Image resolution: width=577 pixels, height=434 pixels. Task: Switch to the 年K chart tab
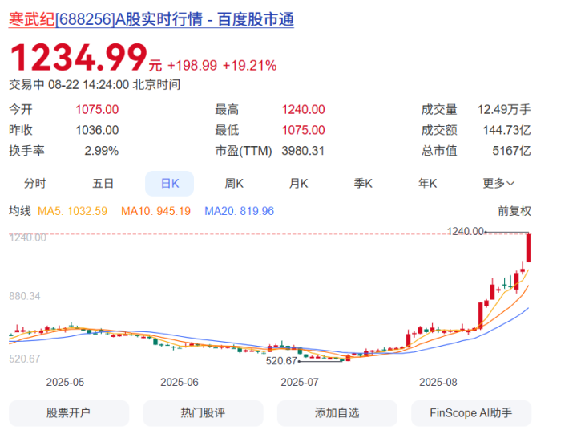428,184
